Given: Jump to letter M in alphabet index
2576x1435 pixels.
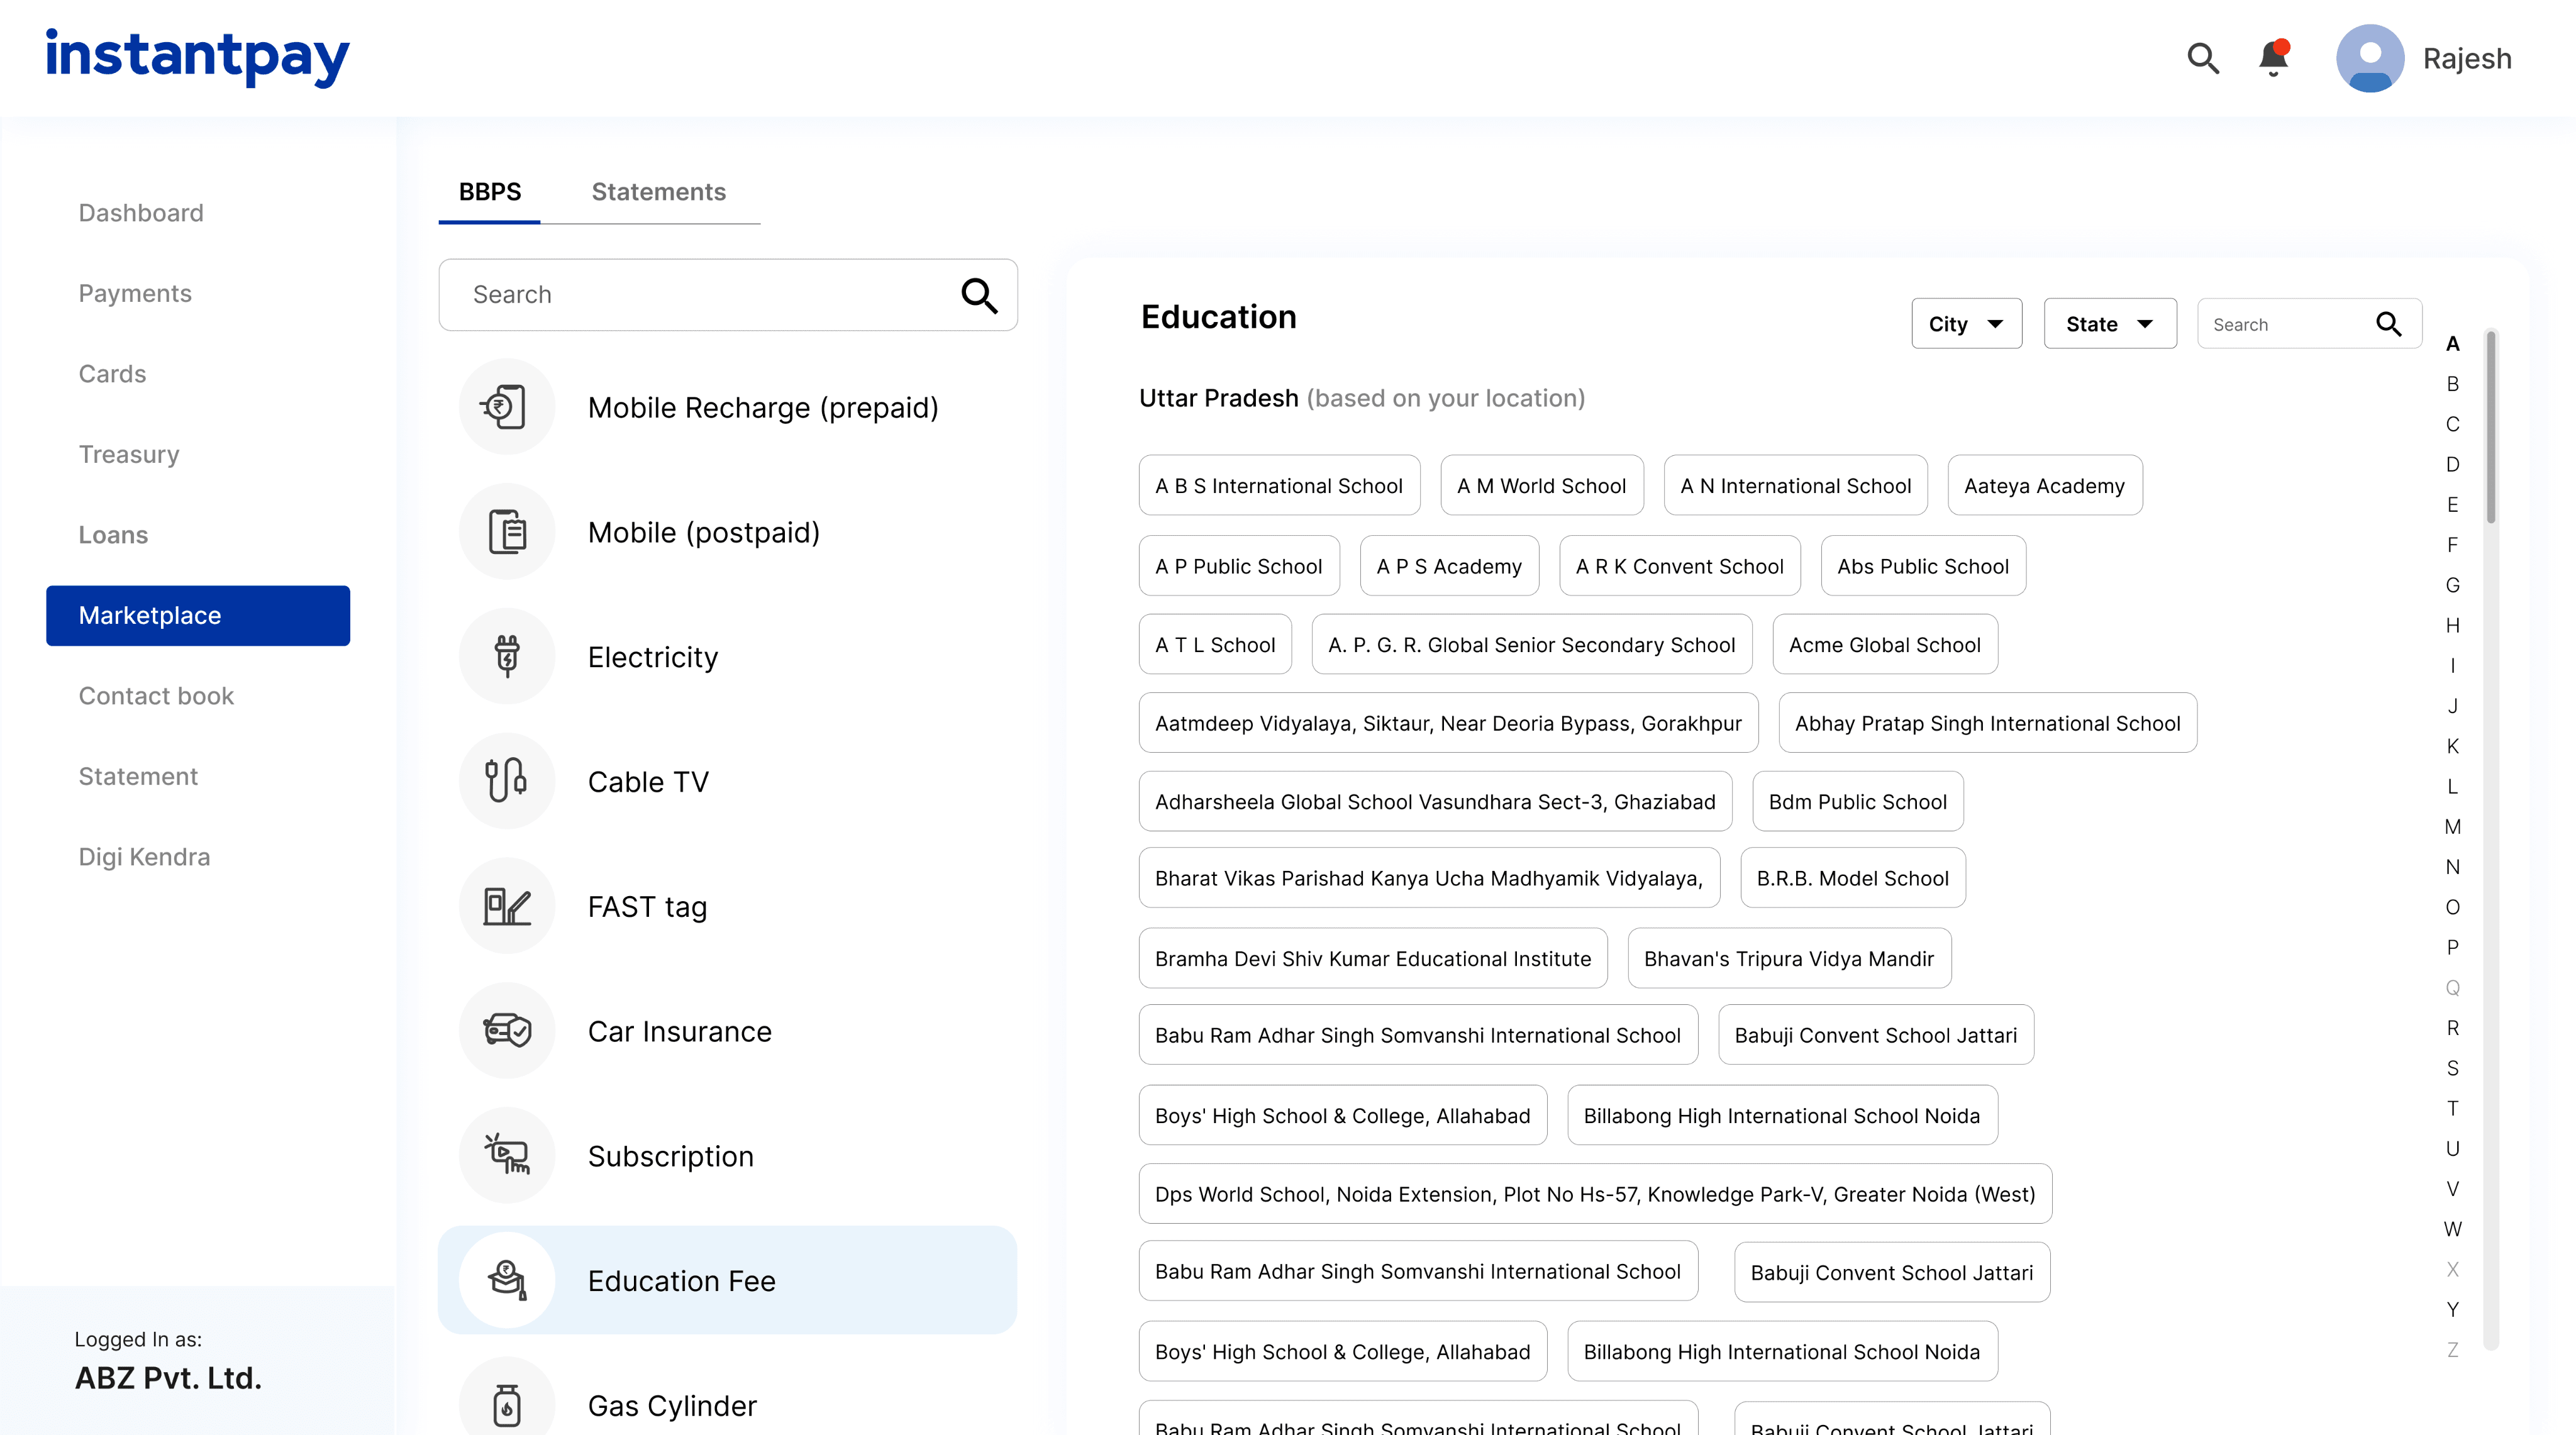Looking at the screenshot, I should [x=2452, y=827].
